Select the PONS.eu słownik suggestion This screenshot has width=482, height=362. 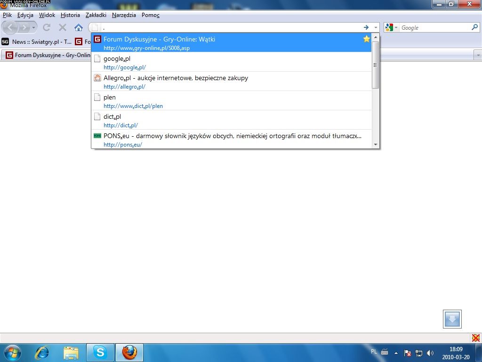click(232, 139)
